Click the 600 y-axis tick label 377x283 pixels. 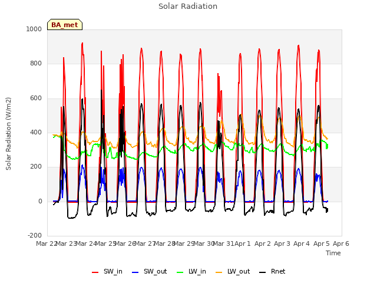click(36, 98)
